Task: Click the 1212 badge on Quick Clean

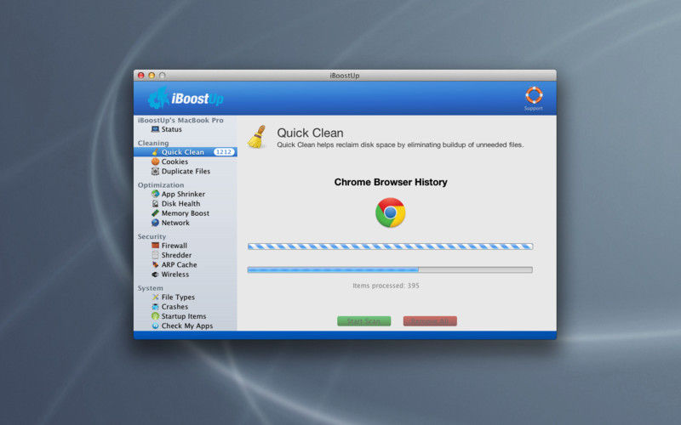Action: pos(224,152)
